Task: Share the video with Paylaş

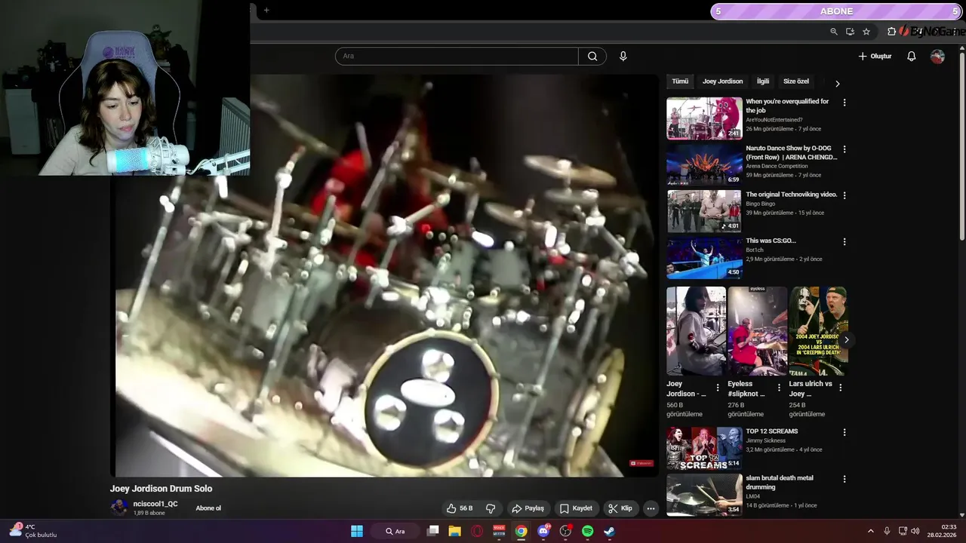Action: pyautogui.click(x=528, y=508)
